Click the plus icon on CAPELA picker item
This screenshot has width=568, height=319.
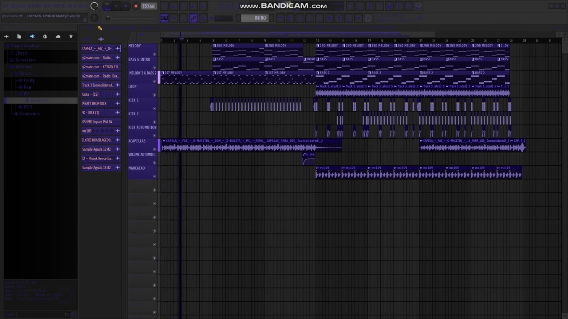[x=118, y=48]
